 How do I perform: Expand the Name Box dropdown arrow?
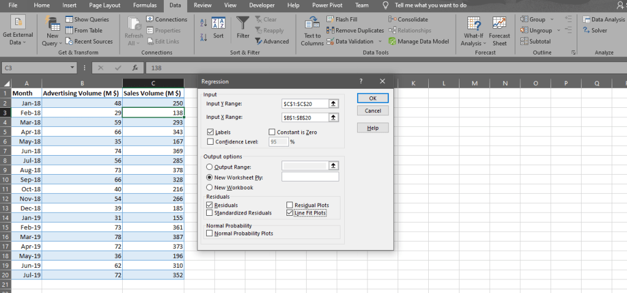coord(74,68)
